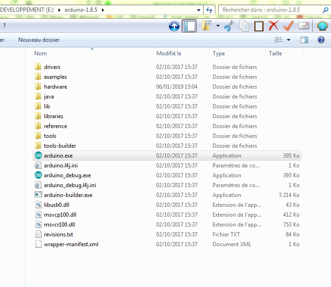Select the tools folder icon
Screen dimensions: 331x287
point(38,136)
